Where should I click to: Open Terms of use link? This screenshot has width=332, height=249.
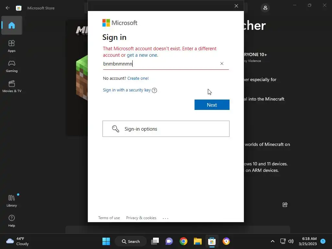109,218
